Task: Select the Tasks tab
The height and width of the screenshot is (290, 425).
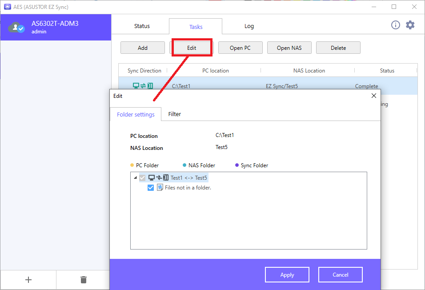Action: click(x=196, y=27)
